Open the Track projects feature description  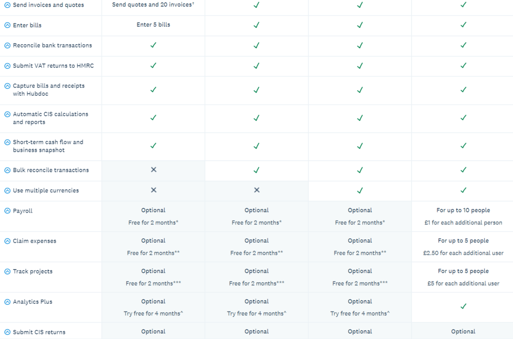pyautogui.click(x=7, y=271)
